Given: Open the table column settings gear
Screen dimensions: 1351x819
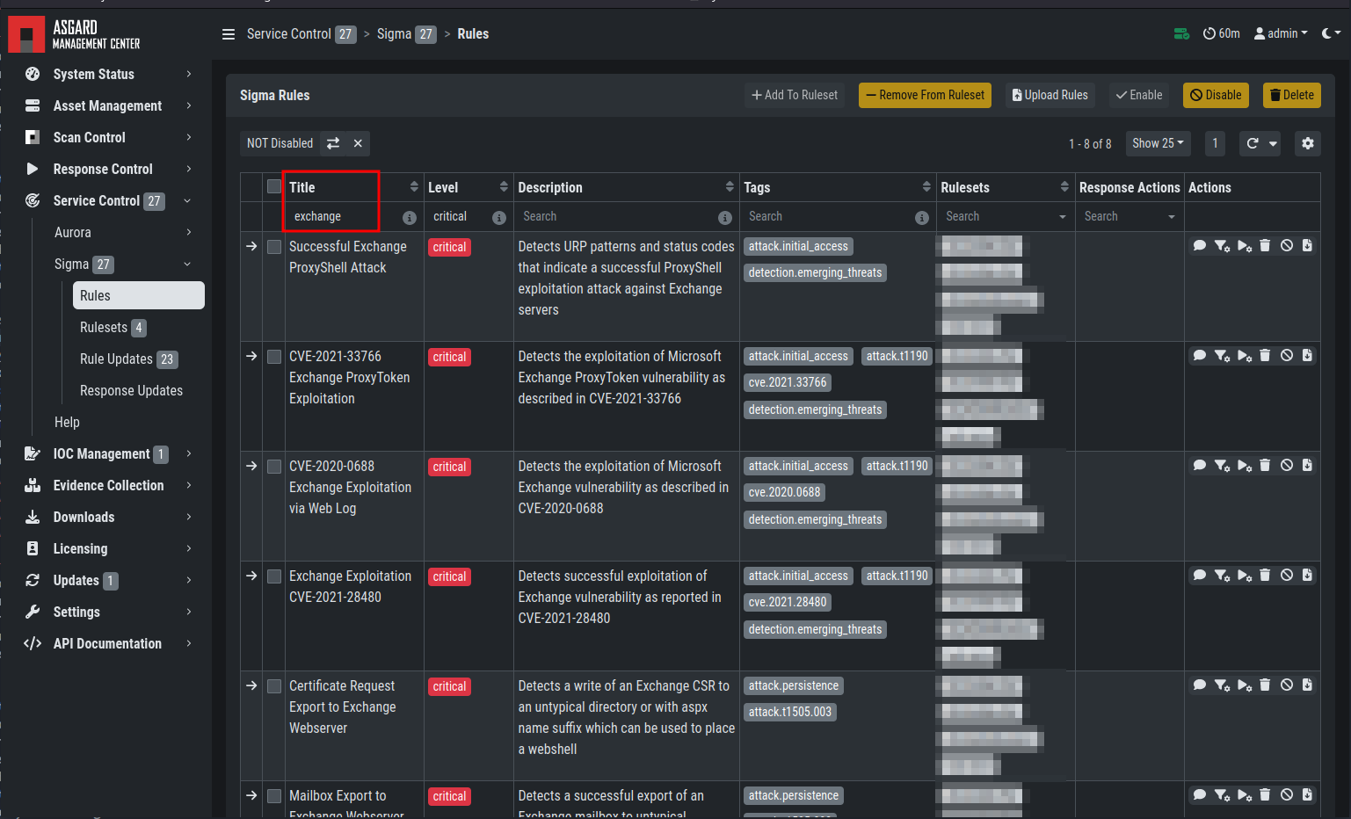Looking at the screenshot, I should [1308, 143].
